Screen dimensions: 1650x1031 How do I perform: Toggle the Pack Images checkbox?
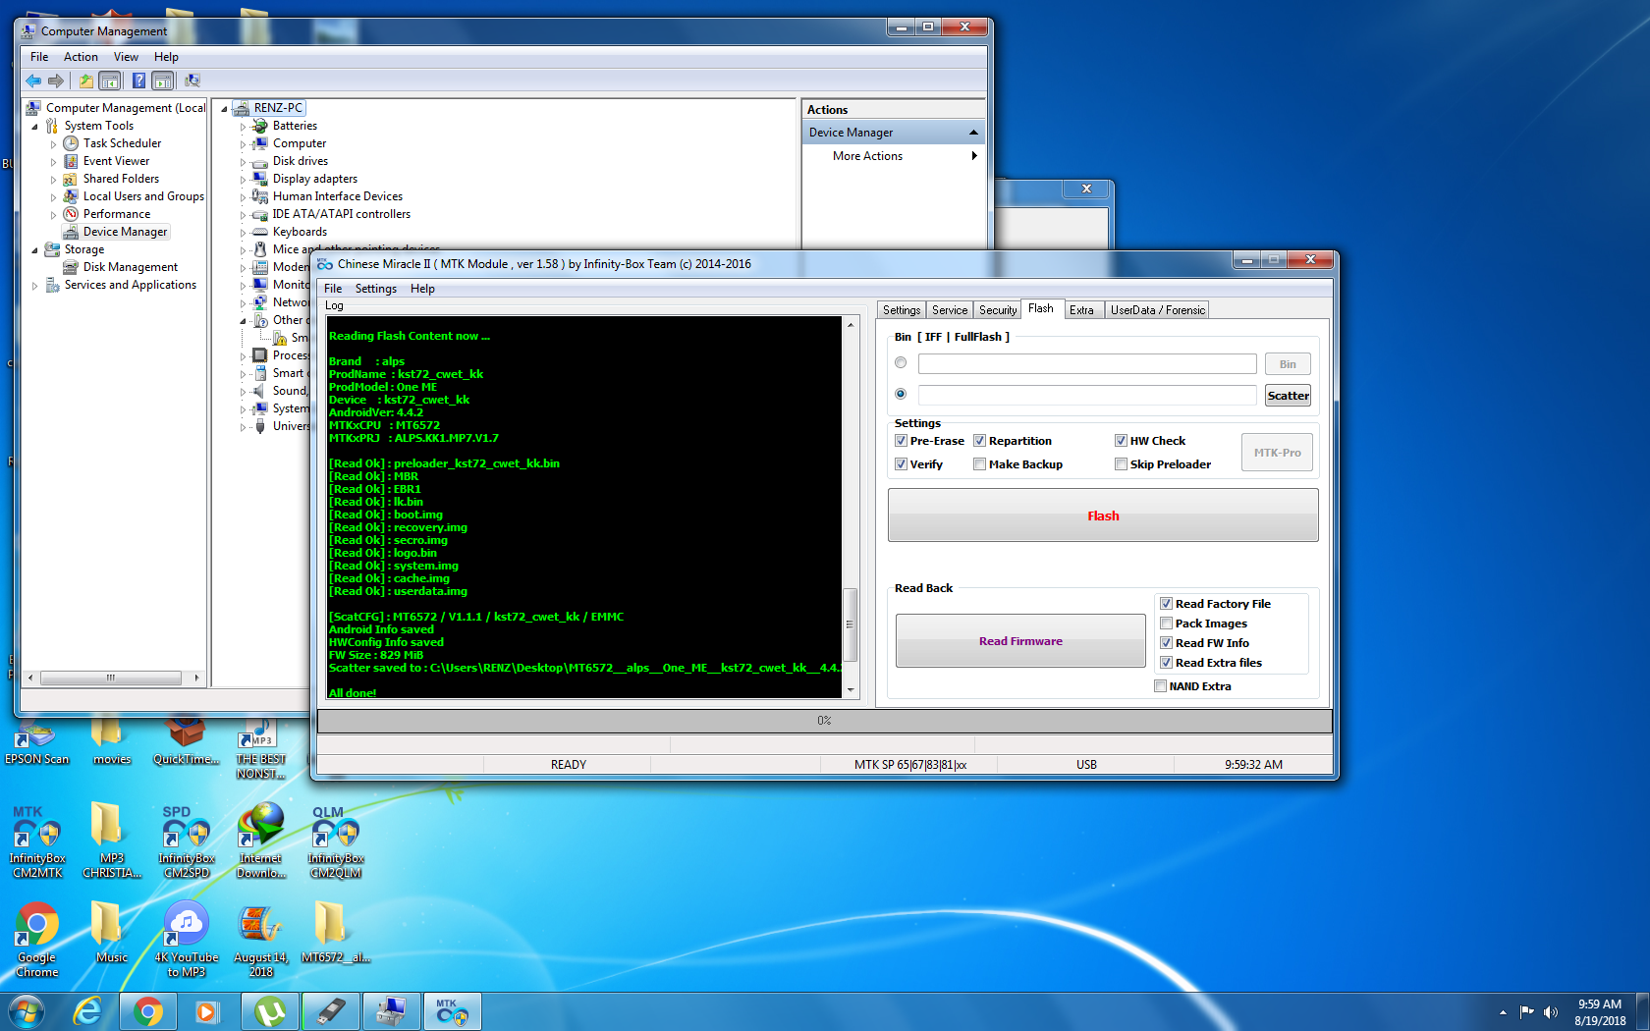pos(1166,624)
